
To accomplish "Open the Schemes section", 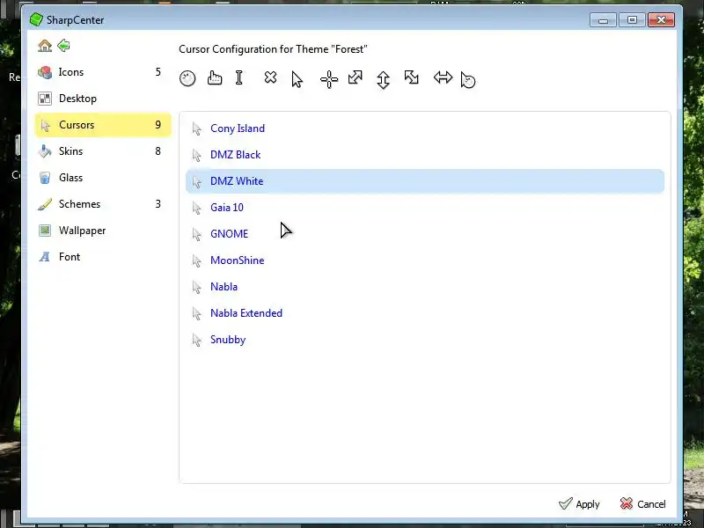I will pyautogui.click(x=103, y=204).
